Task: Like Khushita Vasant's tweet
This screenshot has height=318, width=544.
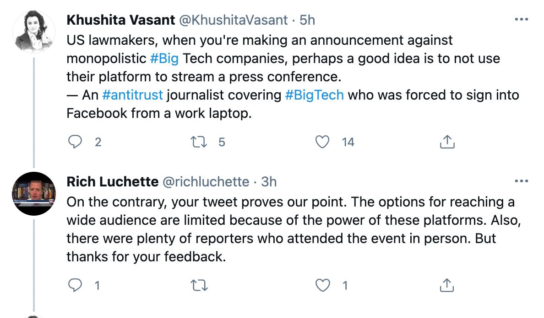Action: [x=322, y=142]
